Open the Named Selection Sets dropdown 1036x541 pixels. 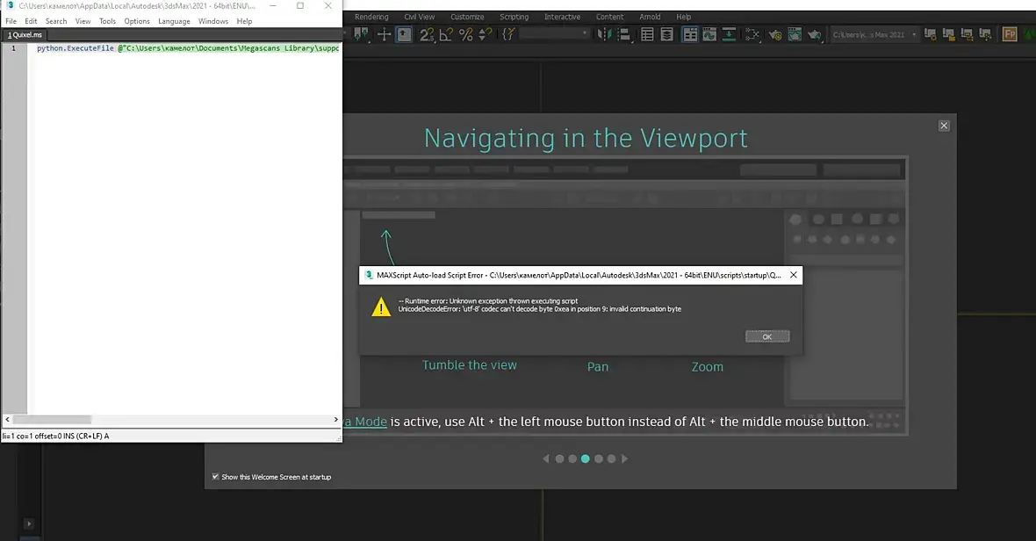point(554,33)
